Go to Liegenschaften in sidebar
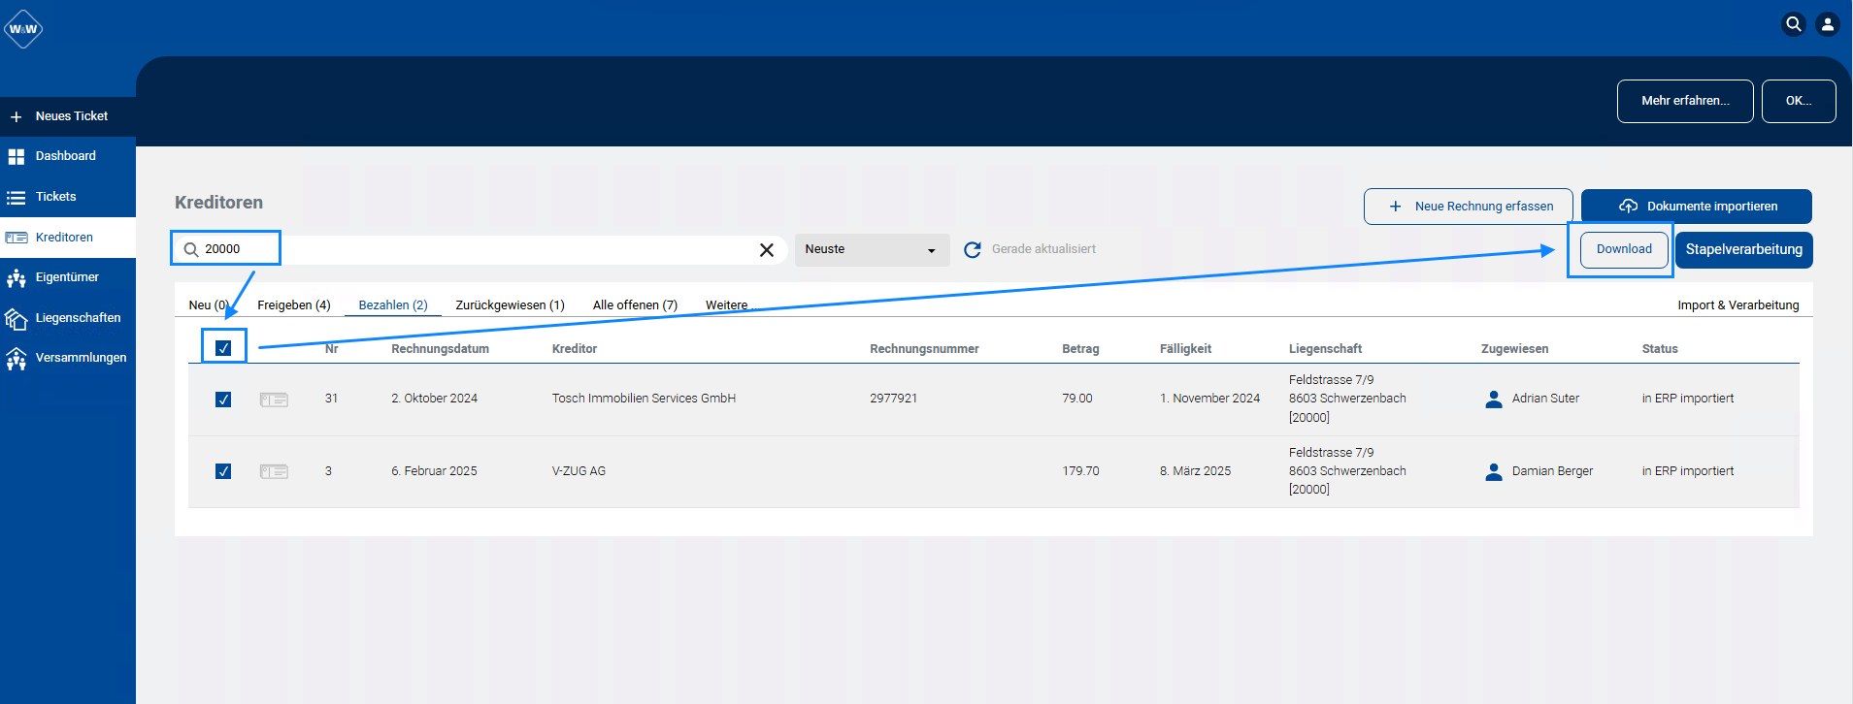The width and height of the screenshot is (1853, 704). coord(68,318)
